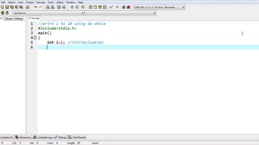Undo the last edit via toolbar
Screen dimensions: 259x145
(x=36, y=7)
